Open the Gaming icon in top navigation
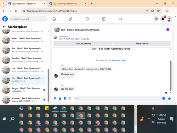177x133 pixels. tap(120, 19)
